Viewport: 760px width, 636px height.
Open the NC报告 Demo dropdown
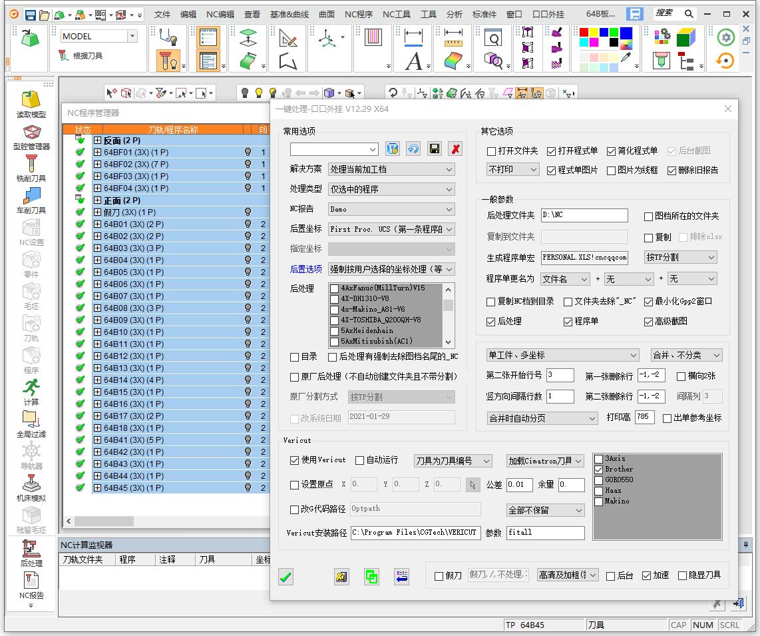[391, 209]
